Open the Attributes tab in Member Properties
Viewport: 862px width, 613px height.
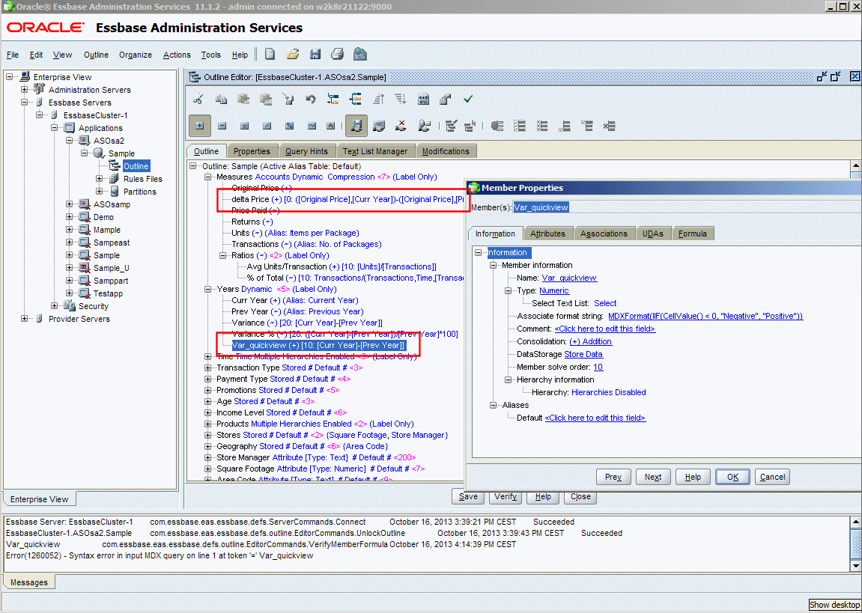[547, 234]
